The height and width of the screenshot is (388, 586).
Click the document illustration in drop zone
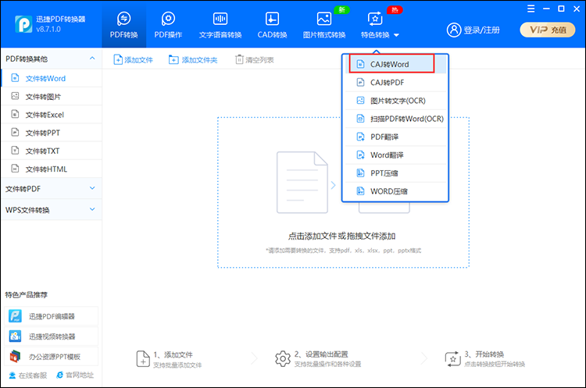tap(302, 182)
